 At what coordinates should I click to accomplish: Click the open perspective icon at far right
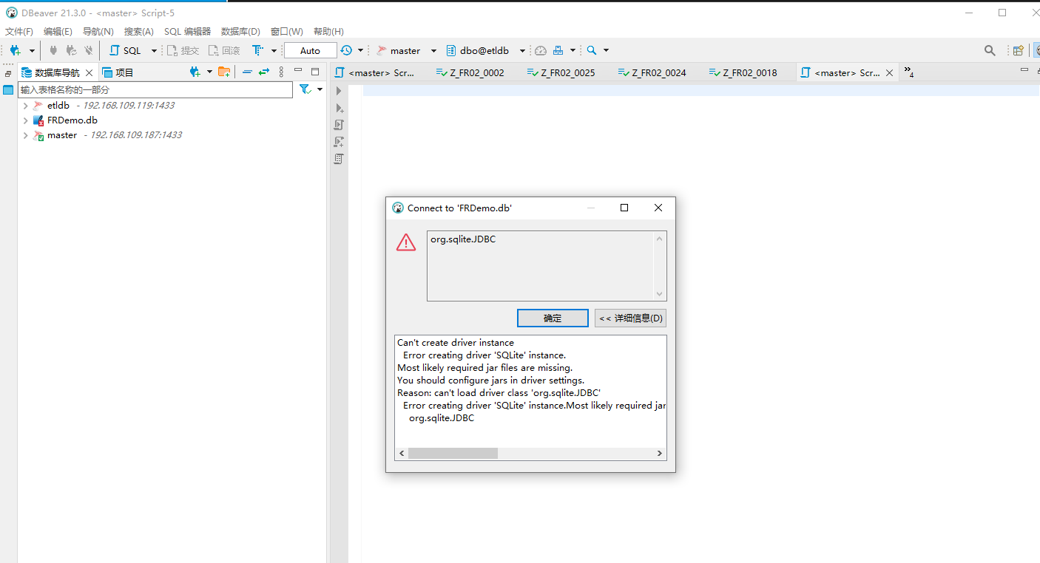[x=1019, y=50]
